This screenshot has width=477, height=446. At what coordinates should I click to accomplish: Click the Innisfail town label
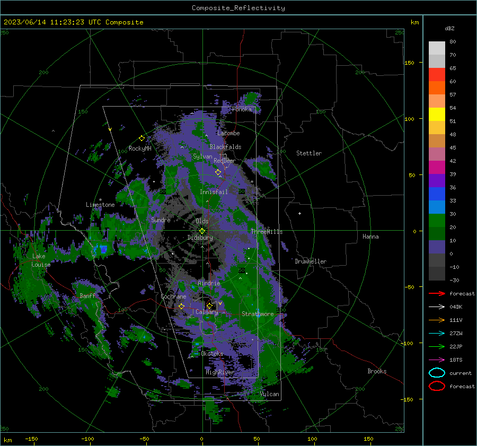click(214, 192)
